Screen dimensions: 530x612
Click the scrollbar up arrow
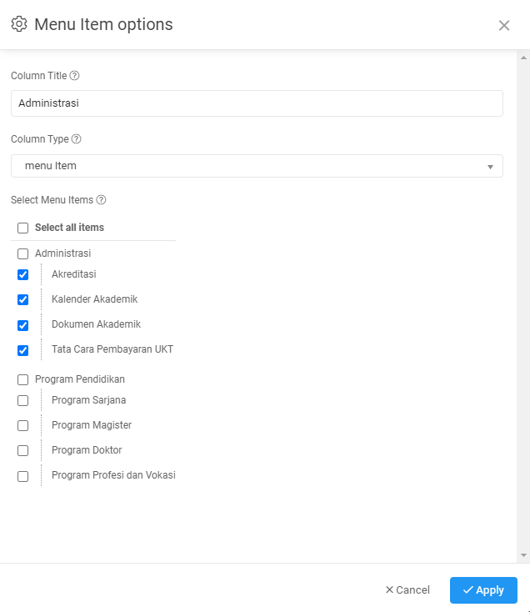(x=523, y=58)
